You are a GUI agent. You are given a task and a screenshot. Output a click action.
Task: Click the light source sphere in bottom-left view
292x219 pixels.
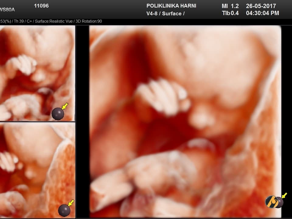click(64, 210)
